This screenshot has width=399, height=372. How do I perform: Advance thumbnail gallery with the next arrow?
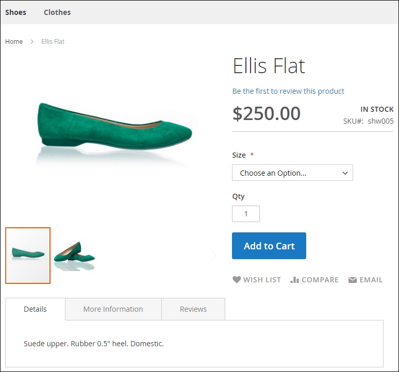[212, 255]
